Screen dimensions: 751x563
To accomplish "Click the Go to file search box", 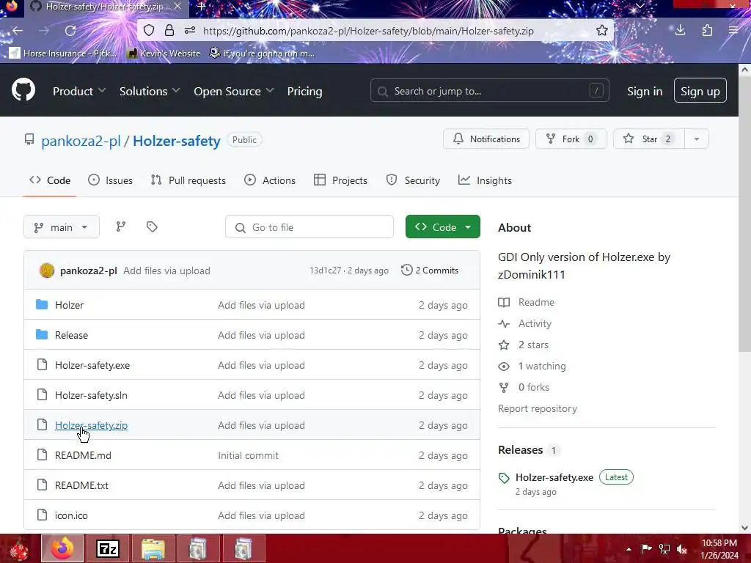I will tap(309, 227).
